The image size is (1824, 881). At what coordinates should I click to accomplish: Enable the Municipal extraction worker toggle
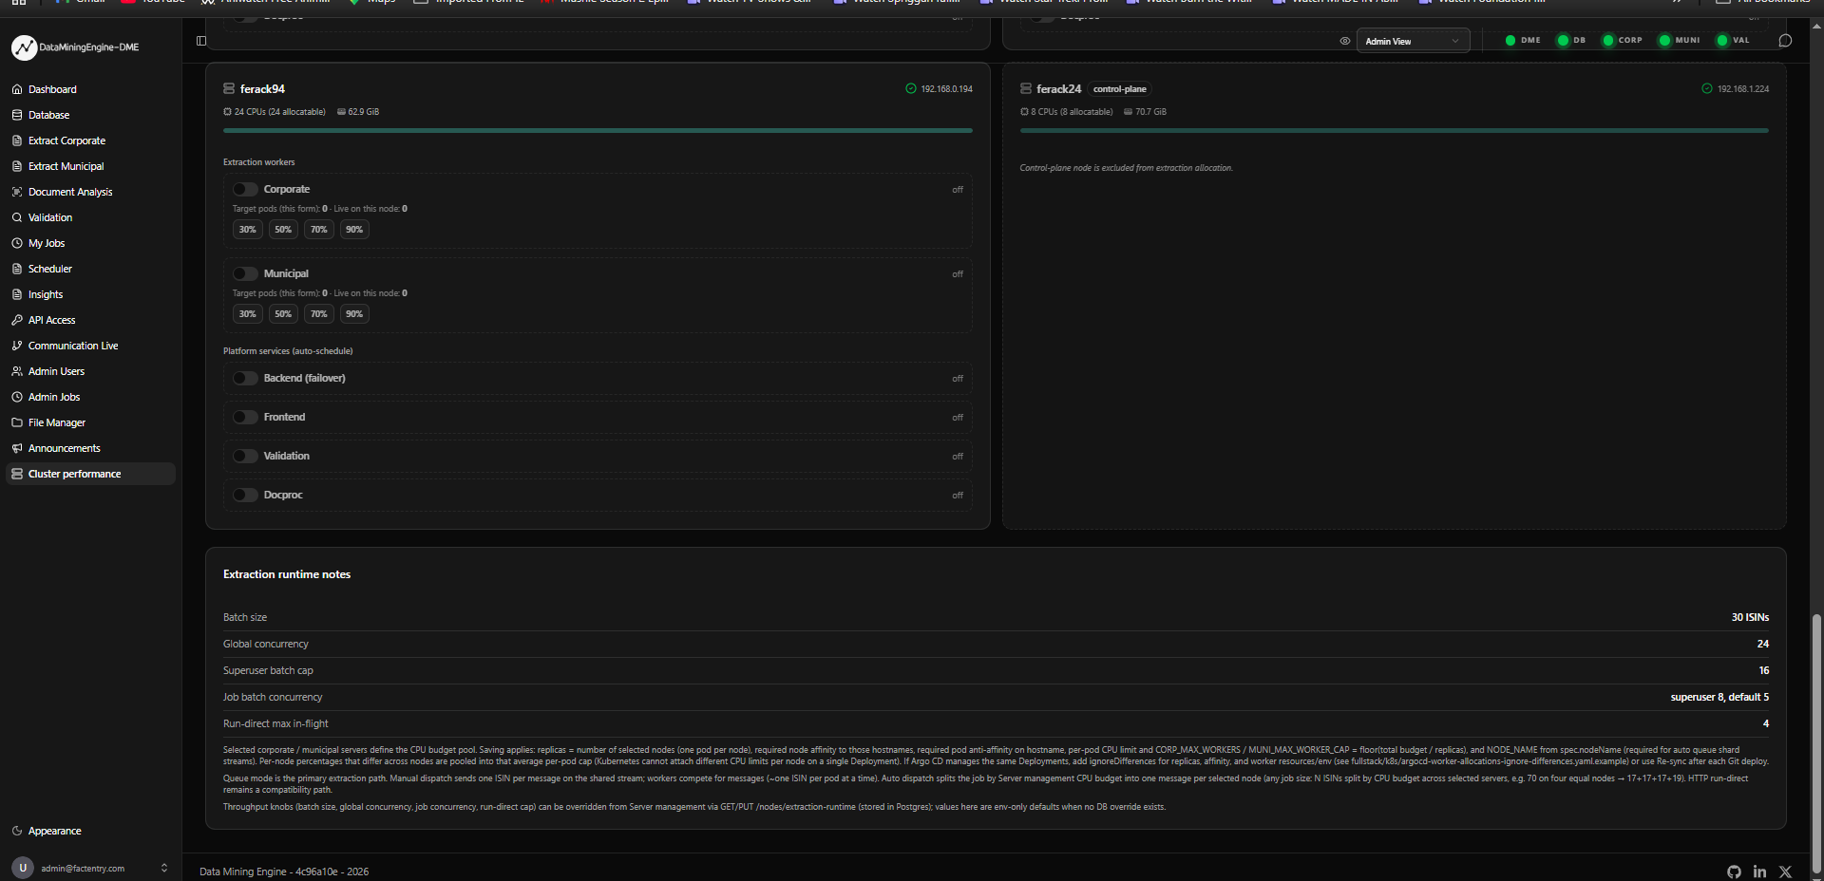click(x=246, y=274)
